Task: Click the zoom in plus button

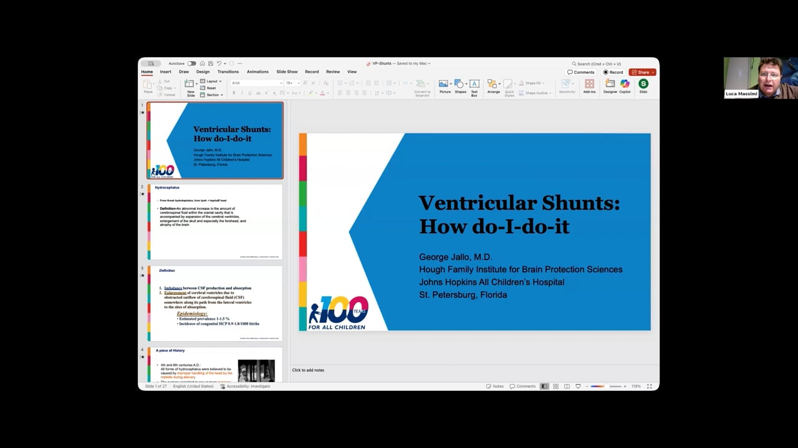Action: point(625,386)
